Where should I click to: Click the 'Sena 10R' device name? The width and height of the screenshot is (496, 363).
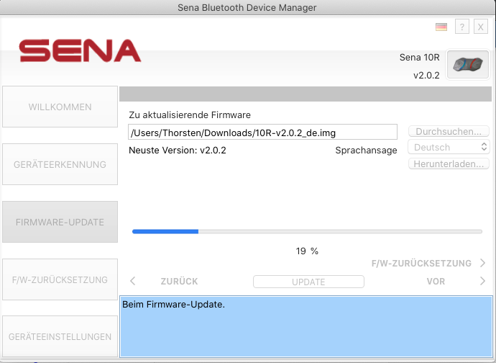pos(420,58)
